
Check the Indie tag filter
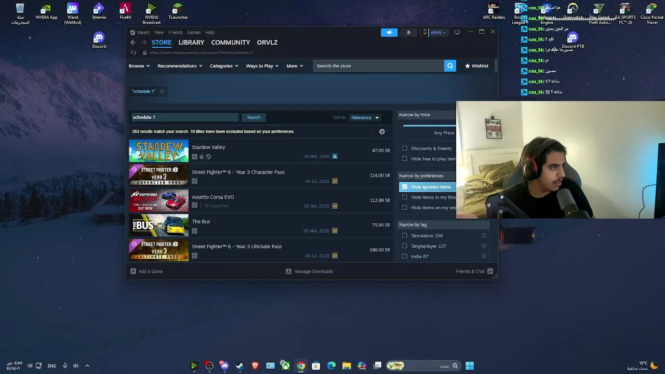point(405,256)
